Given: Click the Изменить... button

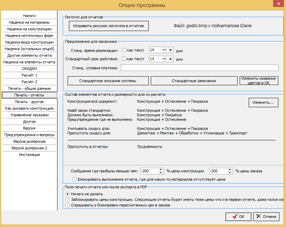Looking at the screenshot, I should 263,102.
